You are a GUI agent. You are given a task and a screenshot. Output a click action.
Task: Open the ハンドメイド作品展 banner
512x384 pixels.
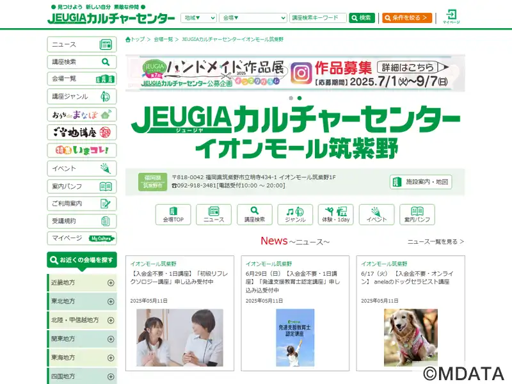point(295,73)
